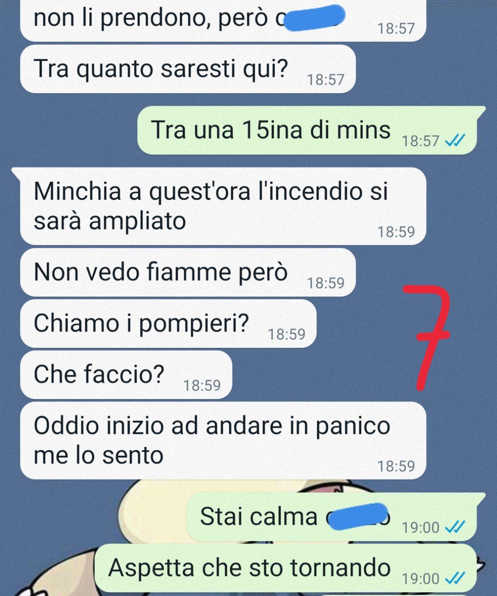Viewport: 497px width, 596px height.
Task: Tap the 18:59 timestamp on "Chiamo i pompieri?"
Action: 287,334
